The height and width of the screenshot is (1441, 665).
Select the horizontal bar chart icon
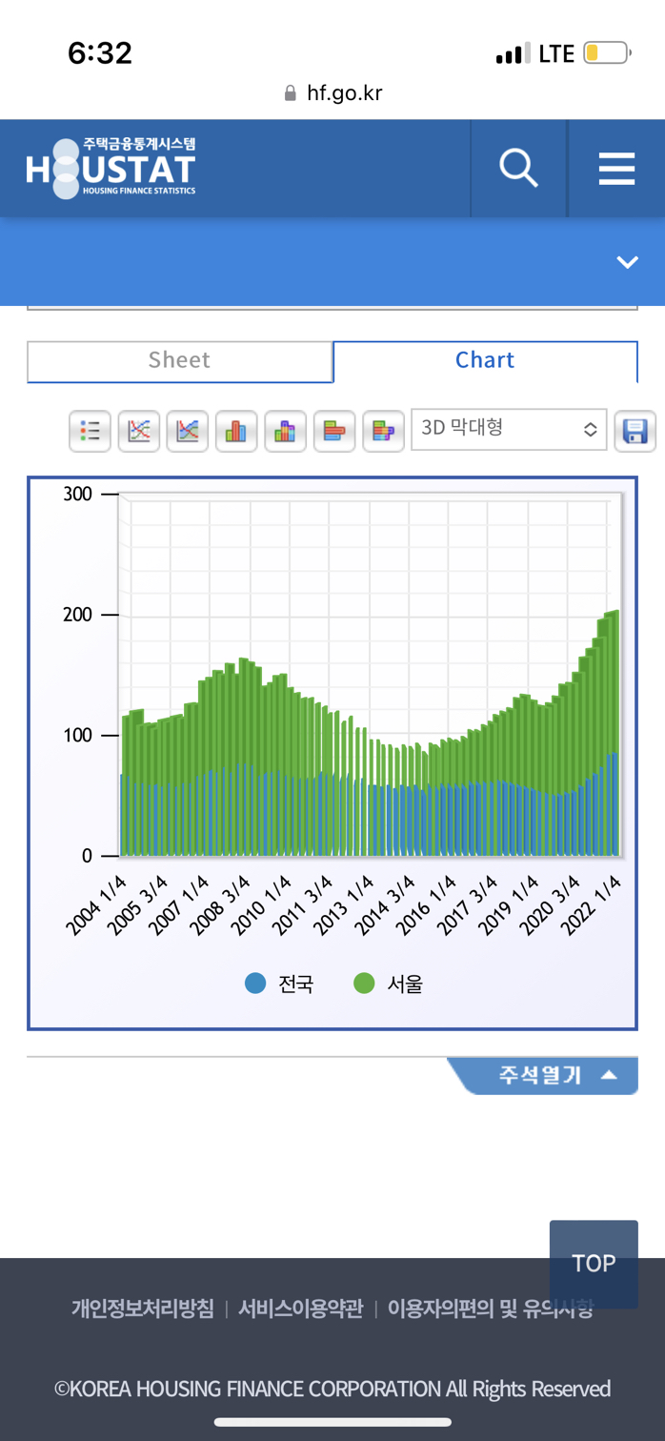334,431
